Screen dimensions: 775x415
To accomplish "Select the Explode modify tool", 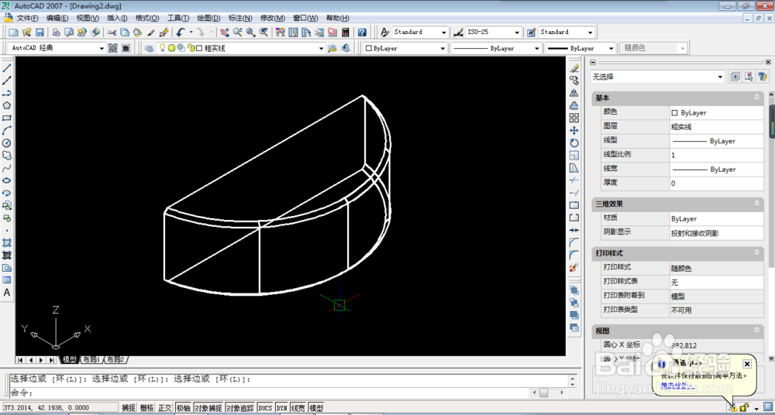I will click(573, 268).
